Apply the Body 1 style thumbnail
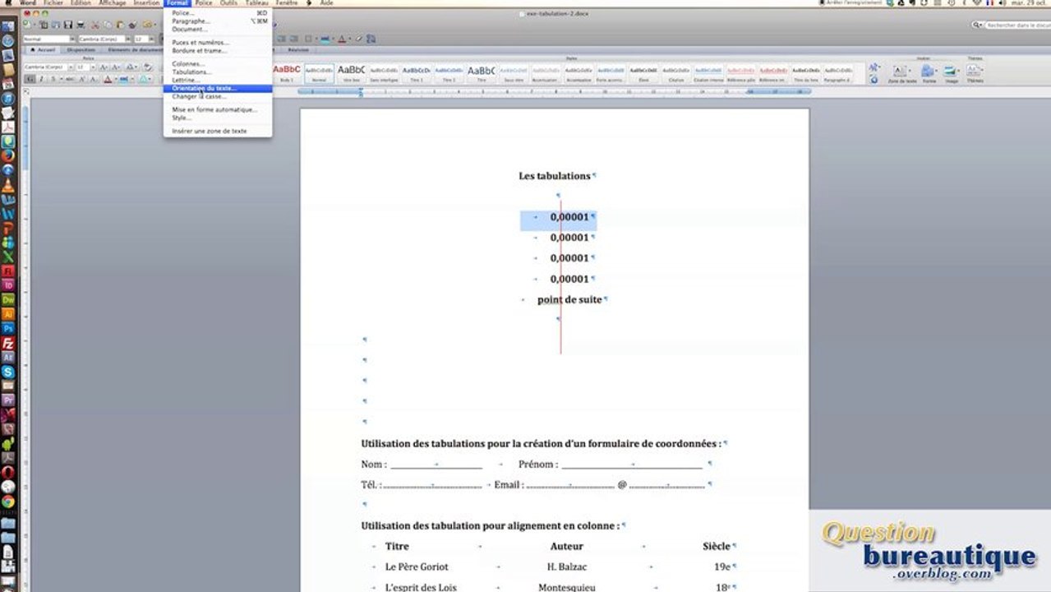 (x=287, y=73)
